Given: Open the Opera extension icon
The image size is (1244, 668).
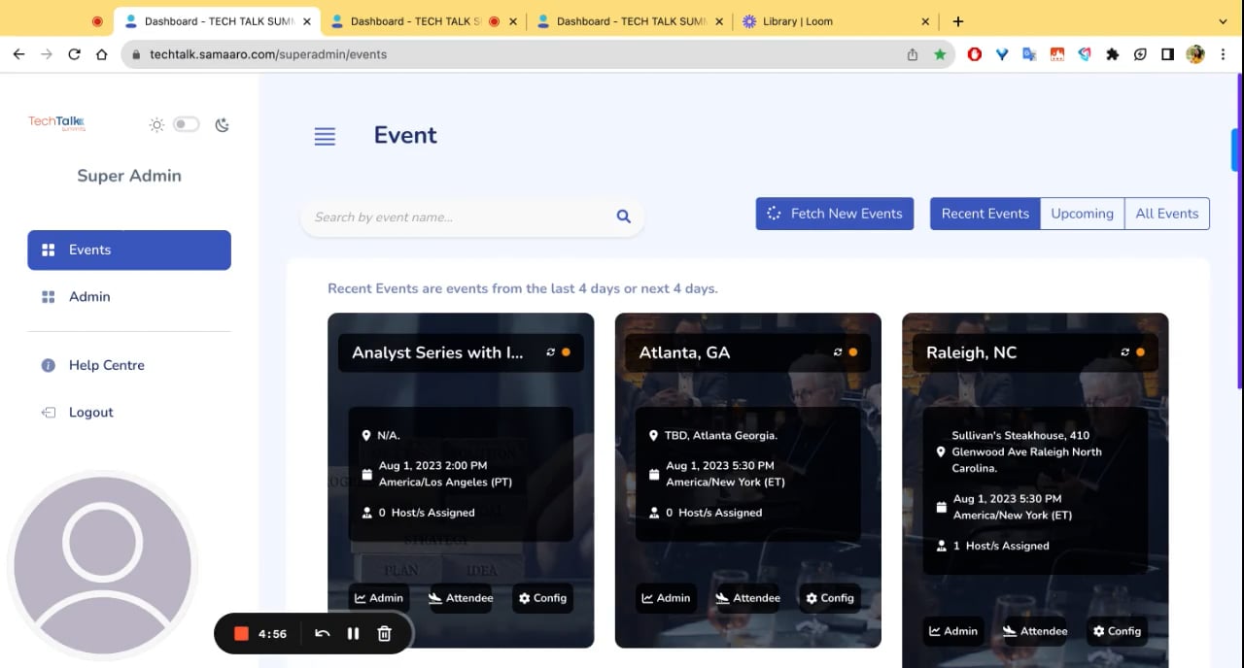Looking at the screenshot, I should (x=975, y=54).
